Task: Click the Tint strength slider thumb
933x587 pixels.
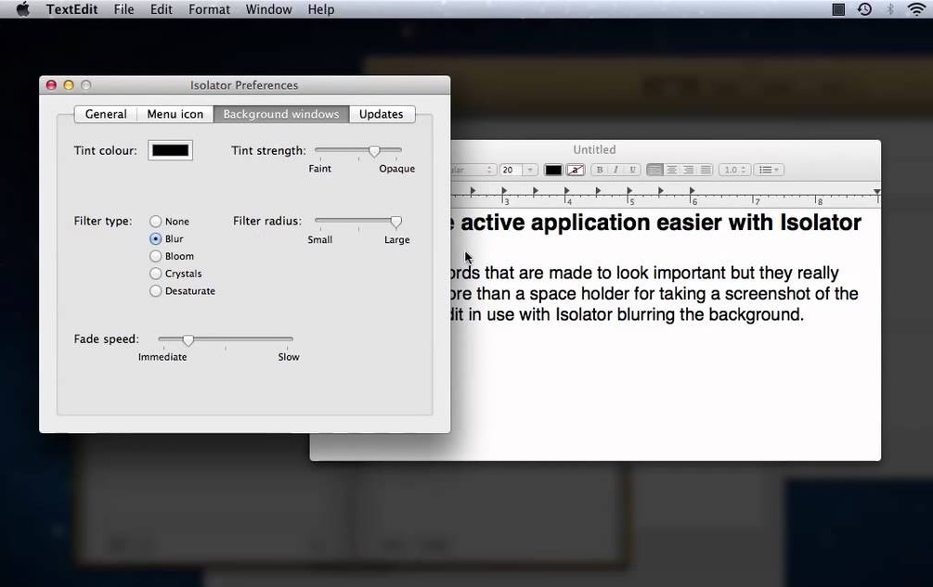Action: 374,151
